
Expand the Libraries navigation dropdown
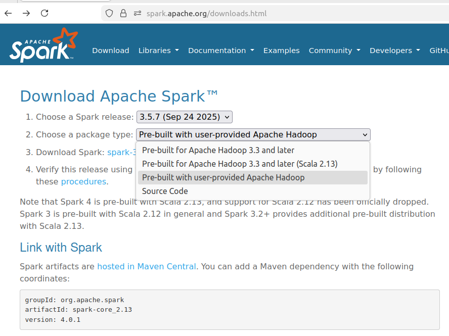pyautogui.click(x=159, y=51)
